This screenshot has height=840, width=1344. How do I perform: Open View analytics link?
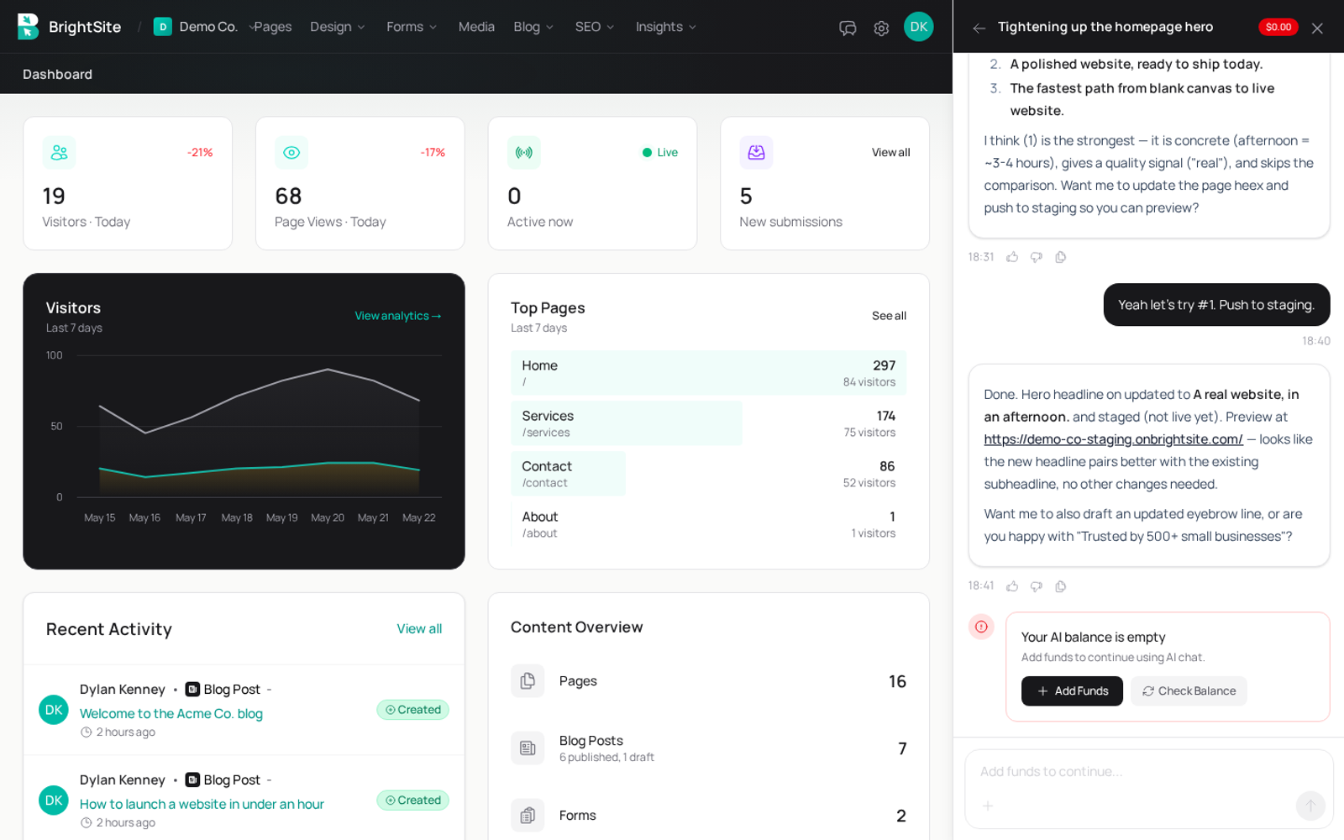(x=398, y=316)
